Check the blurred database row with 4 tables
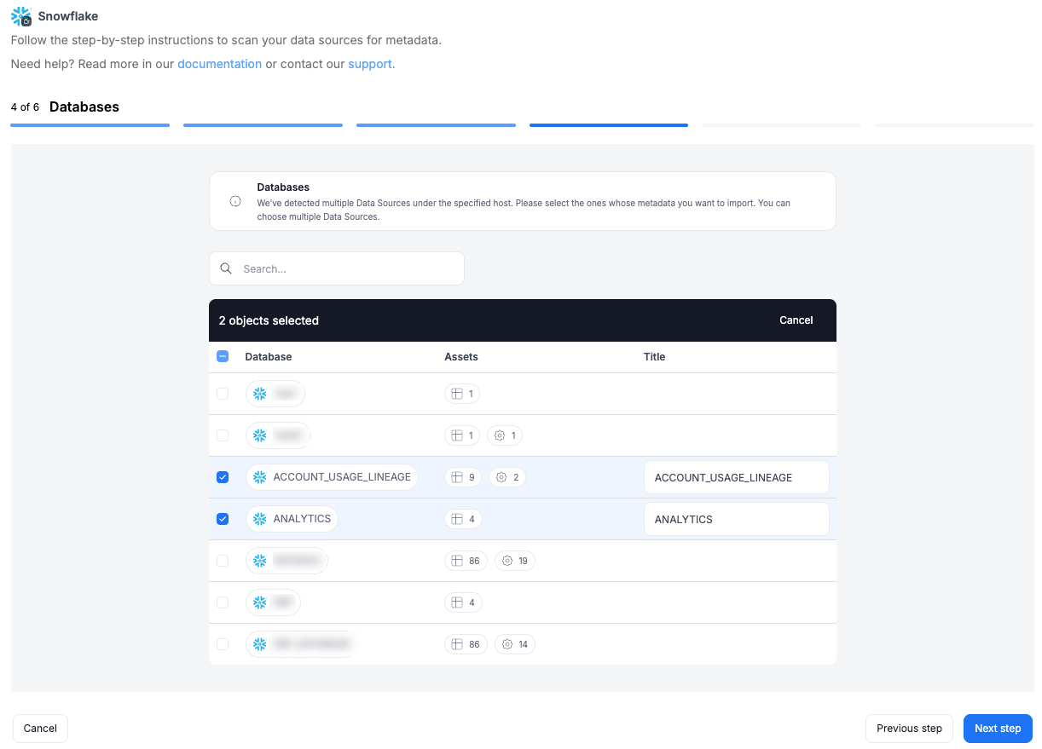This screenshot has height=749, width=1042. click(x=223, y=602)
